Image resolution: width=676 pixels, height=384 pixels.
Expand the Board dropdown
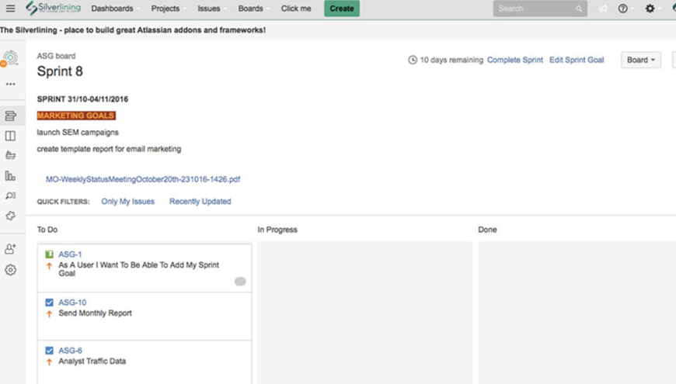[641, 60]
